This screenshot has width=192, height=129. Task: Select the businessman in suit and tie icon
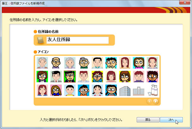tap(56, 76)
